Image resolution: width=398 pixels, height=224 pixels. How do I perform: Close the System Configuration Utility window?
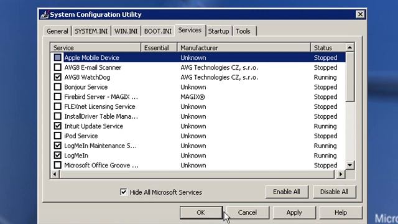[360, 14]
